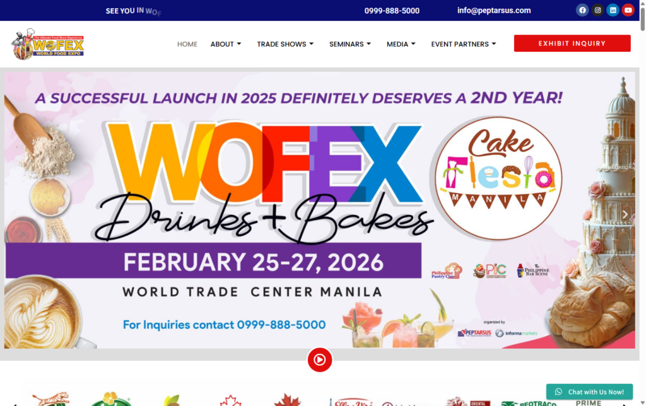Click the WOFEX World Food Expo logo

click(x=48, y=45)
